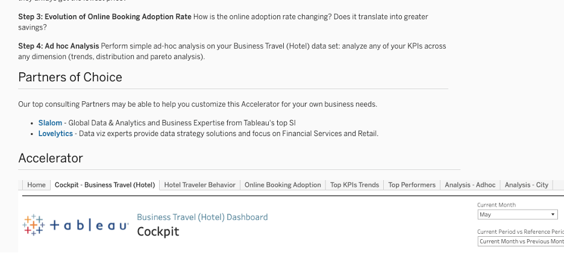Click the Accelerator section heading
Screen dimensions: 564x253
point(51,158)
